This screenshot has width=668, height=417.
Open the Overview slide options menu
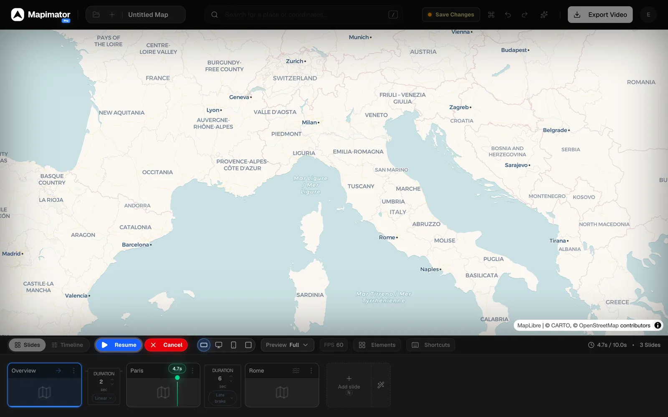pyautogui.click(x=74, y=371)
